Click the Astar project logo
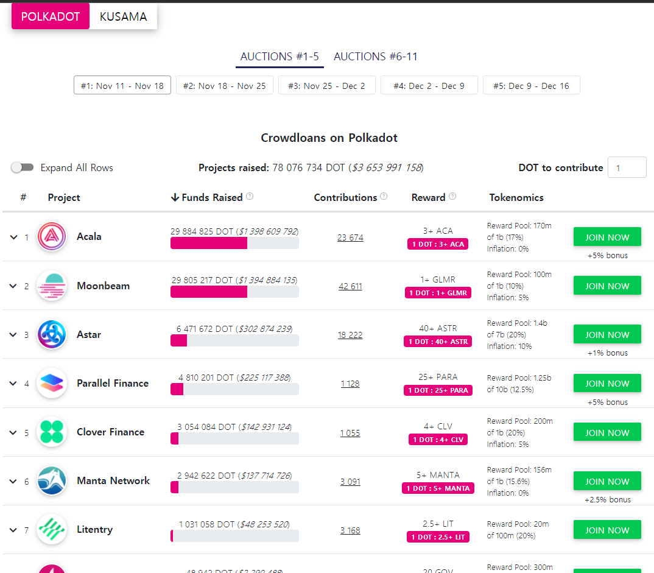 (x=52, y=334)
